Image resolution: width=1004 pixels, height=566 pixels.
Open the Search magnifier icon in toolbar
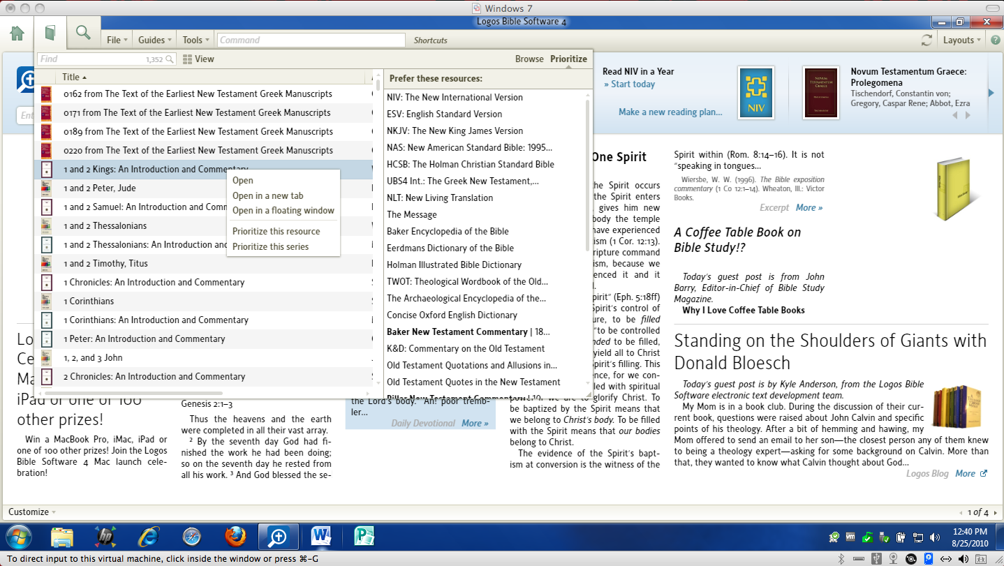point(84,33)
